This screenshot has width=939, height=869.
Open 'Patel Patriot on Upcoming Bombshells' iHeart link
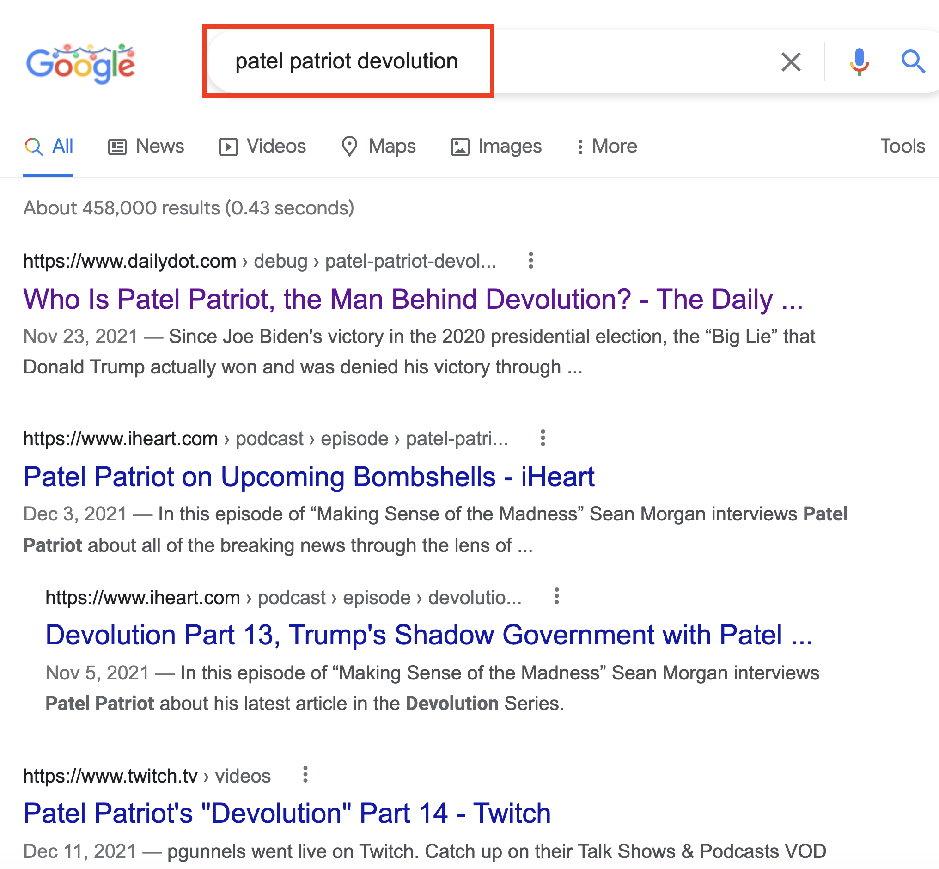(x=309, y=477)
